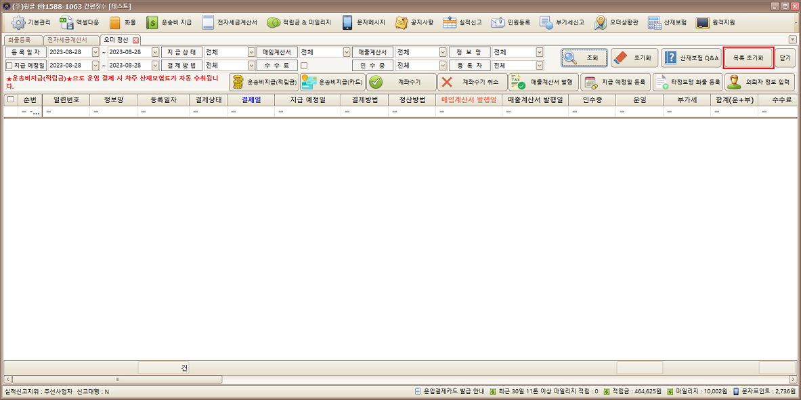Expand the 정보망 dropdown
Viewport: 801px width, 400px height.
pos(539,52)
